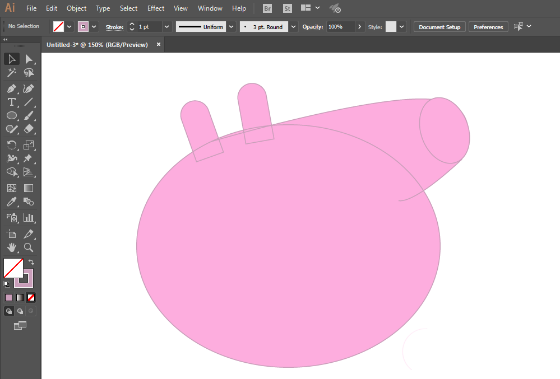The height and width of the screenshot is (379, 560).
Task: Choose the Shape Builder tool
Action: [x=12, y=172]
